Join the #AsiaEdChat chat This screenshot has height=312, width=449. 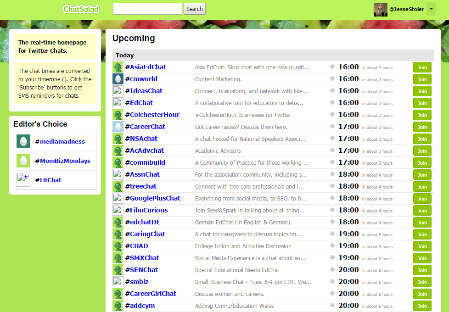tap(422, 67)
